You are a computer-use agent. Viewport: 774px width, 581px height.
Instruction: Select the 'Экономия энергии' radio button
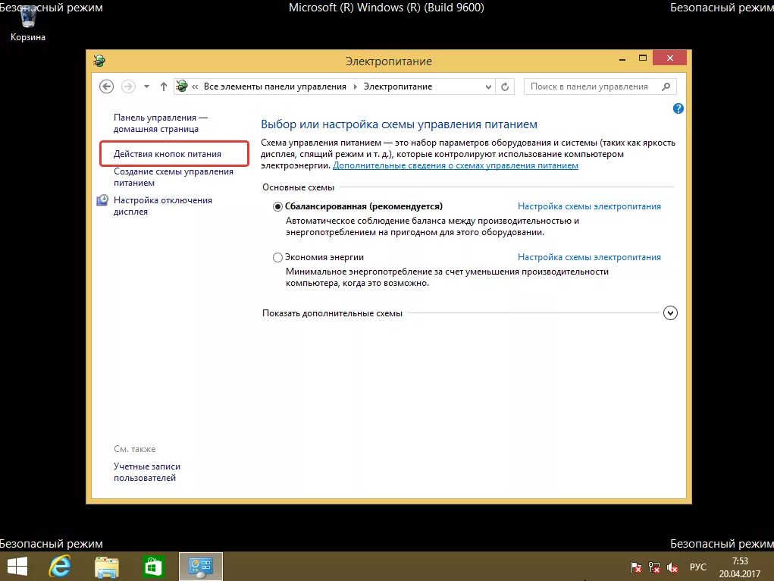pos(278,257)
